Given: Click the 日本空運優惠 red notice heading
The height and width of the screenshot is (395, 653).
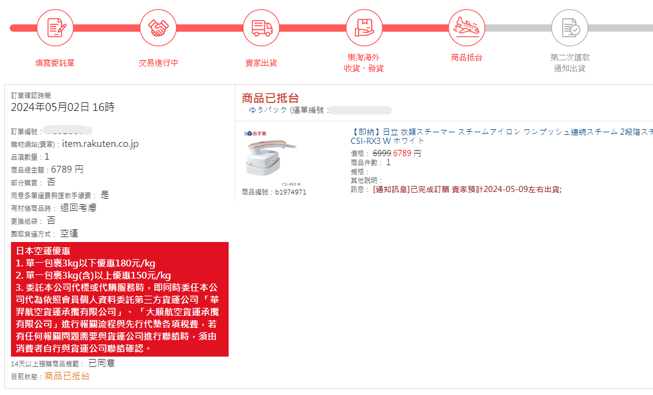Looking at the screenshot, I should tap(43, 251).
